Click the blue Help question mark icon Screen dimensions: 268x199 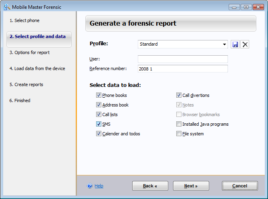tap(90, 186)
